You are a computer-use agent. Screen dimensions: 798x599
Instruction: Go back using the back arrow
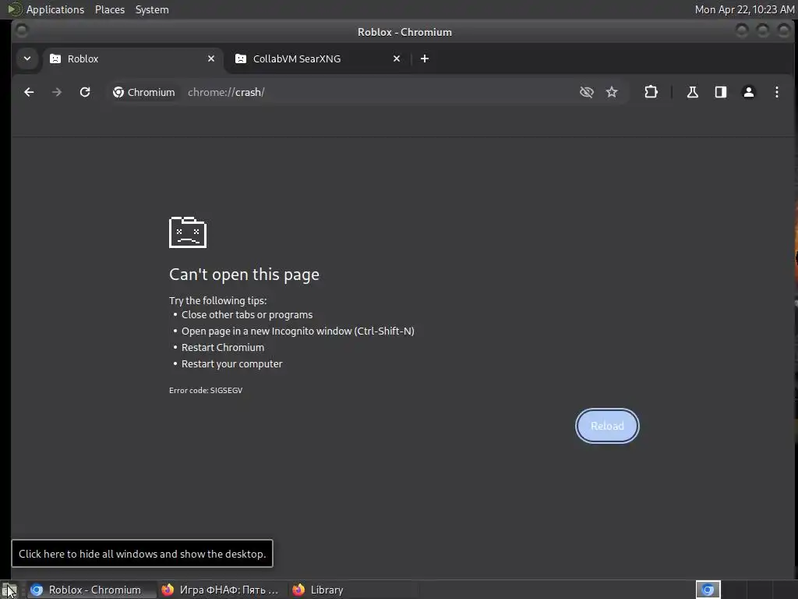point(29,92)
